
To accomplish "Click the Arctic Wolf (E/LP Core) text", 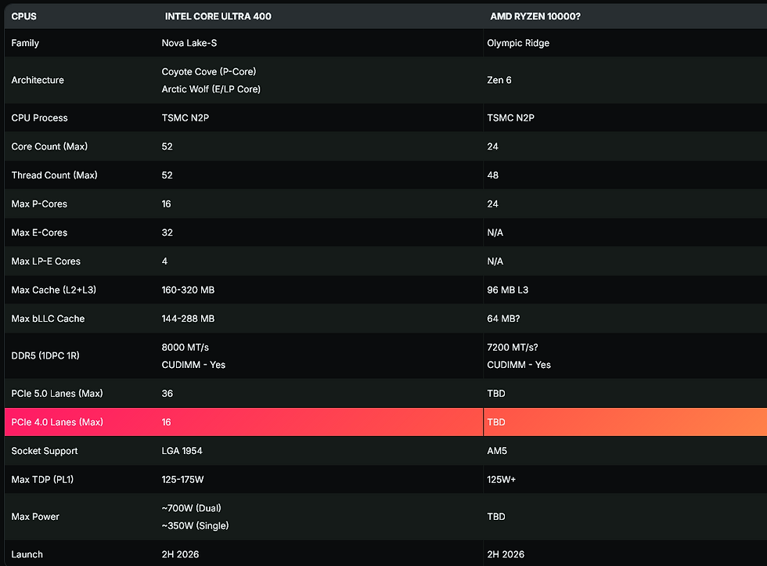I will (x=211, y=89).
